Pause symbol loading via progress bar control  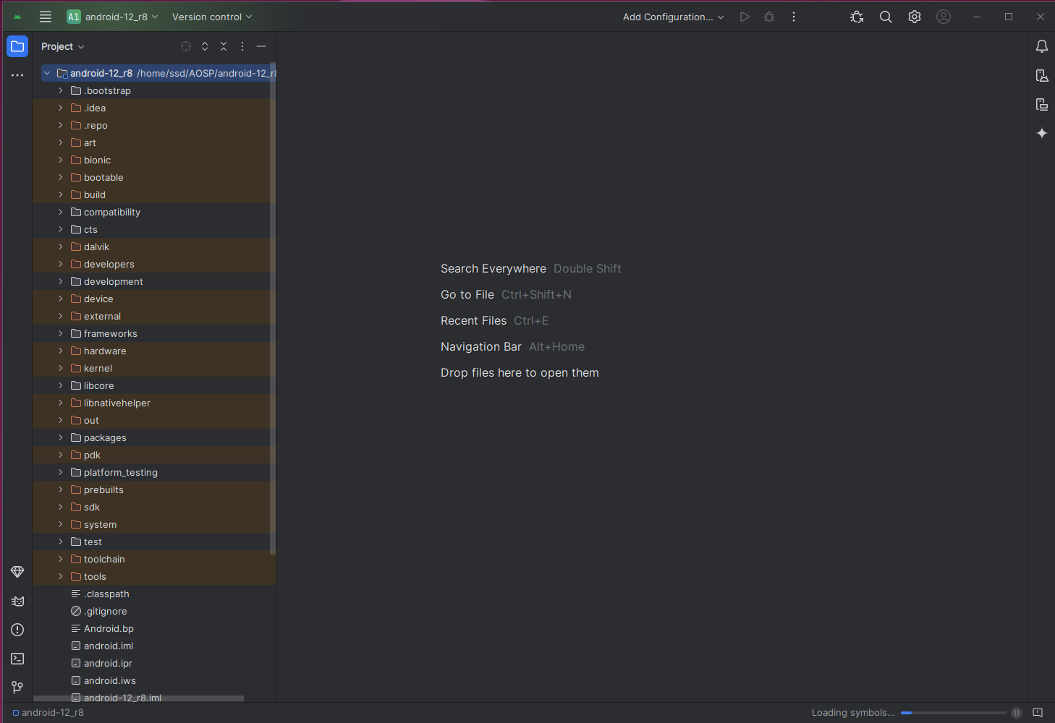1016,712
